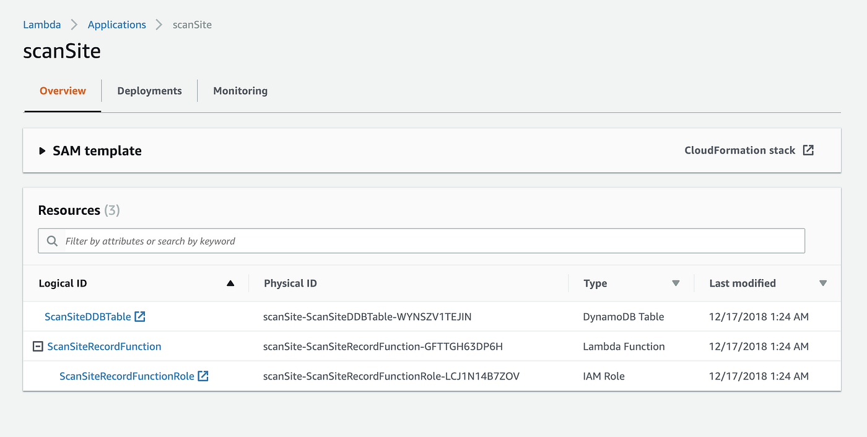Expand the SAM template section
The image size is (867, 437).
[x=42, y=150]
